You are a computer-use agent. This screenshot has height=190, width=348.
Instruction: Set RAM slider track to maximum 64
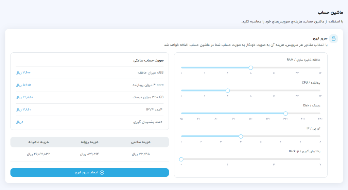[320, 68]
